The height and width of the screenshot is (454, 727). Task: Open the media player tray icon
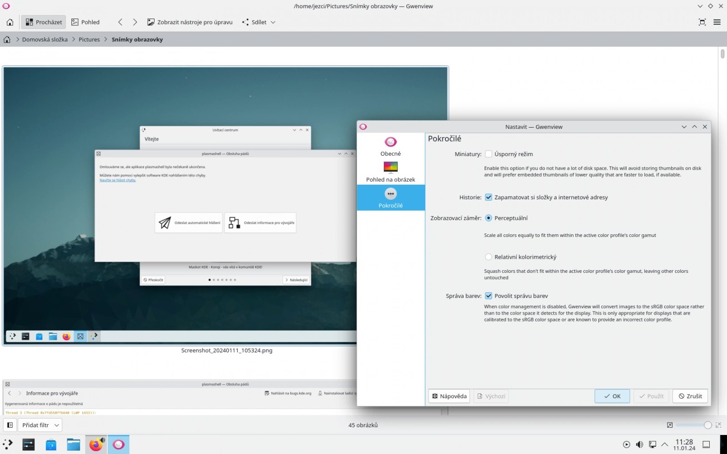point(627,444)
